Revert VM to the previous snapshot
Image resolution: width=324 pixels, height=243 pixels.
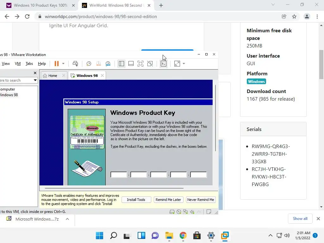[x=98, y=64]
